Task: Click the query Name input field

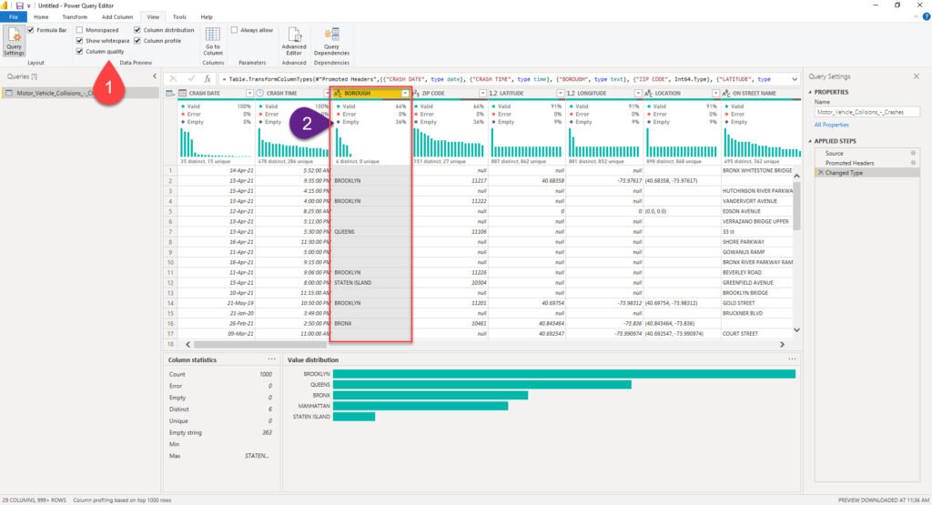Action: pyautogui.click(x=866, y=112)
